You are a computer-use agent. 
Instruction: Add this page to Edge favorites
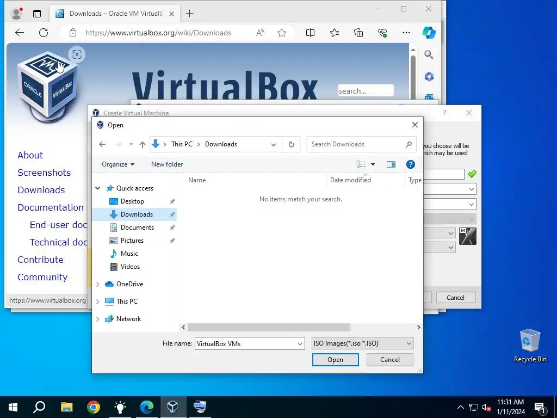(282, 33)
